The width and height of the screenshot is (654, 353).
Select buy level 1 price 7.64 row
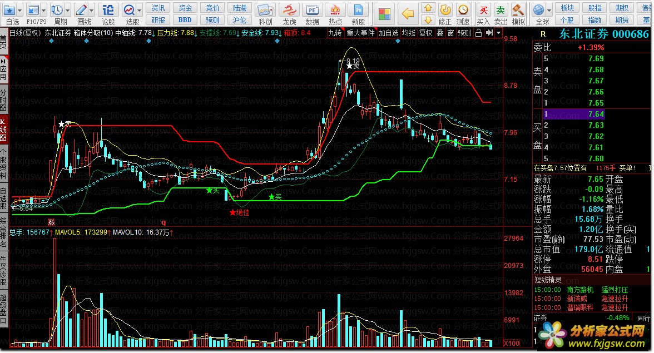[574, 114]
